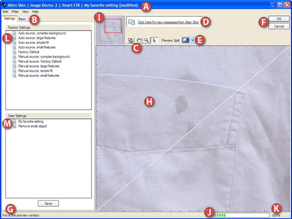This screenshot has height=219, width=292.
Task: Click the navigator thumbnail red box
Action: 113,26
